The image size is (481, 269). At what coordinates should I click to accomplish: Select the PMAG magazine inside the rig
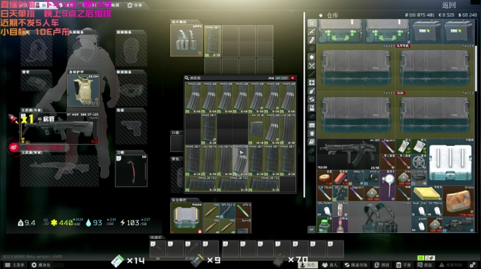coord(212,41)
